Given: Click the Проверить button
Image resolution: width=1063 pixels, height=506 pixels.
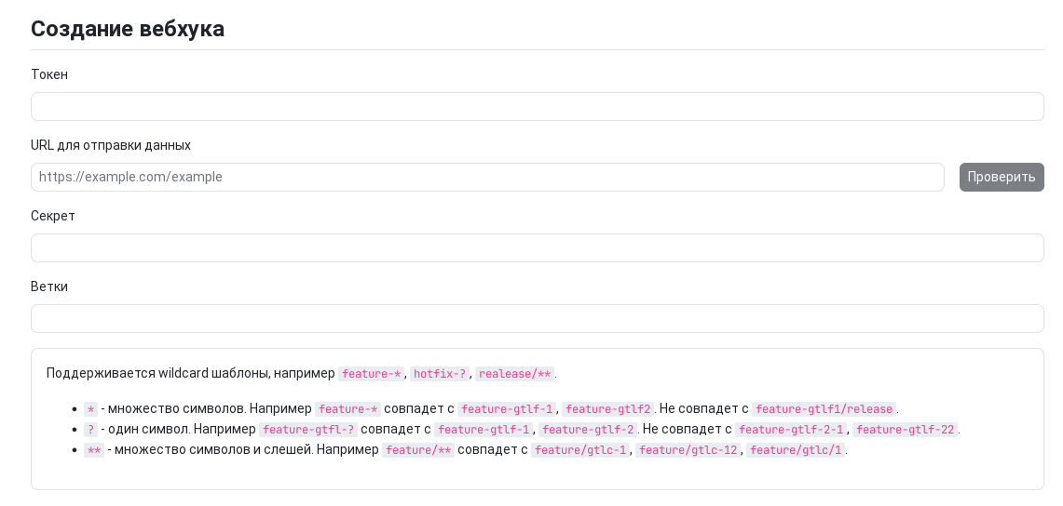Looking at the screenshot, I should pos(1002,177).
